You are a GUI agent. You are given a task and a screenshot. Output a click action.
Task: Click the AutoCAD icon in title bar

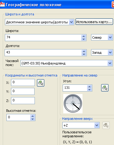(x=2, y=4)
